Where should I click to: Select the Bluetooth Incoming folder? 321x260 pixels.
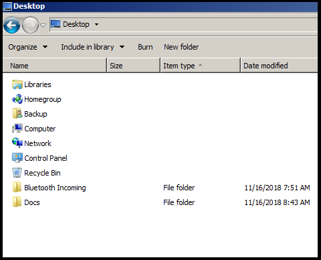click(x=49, y=188)
